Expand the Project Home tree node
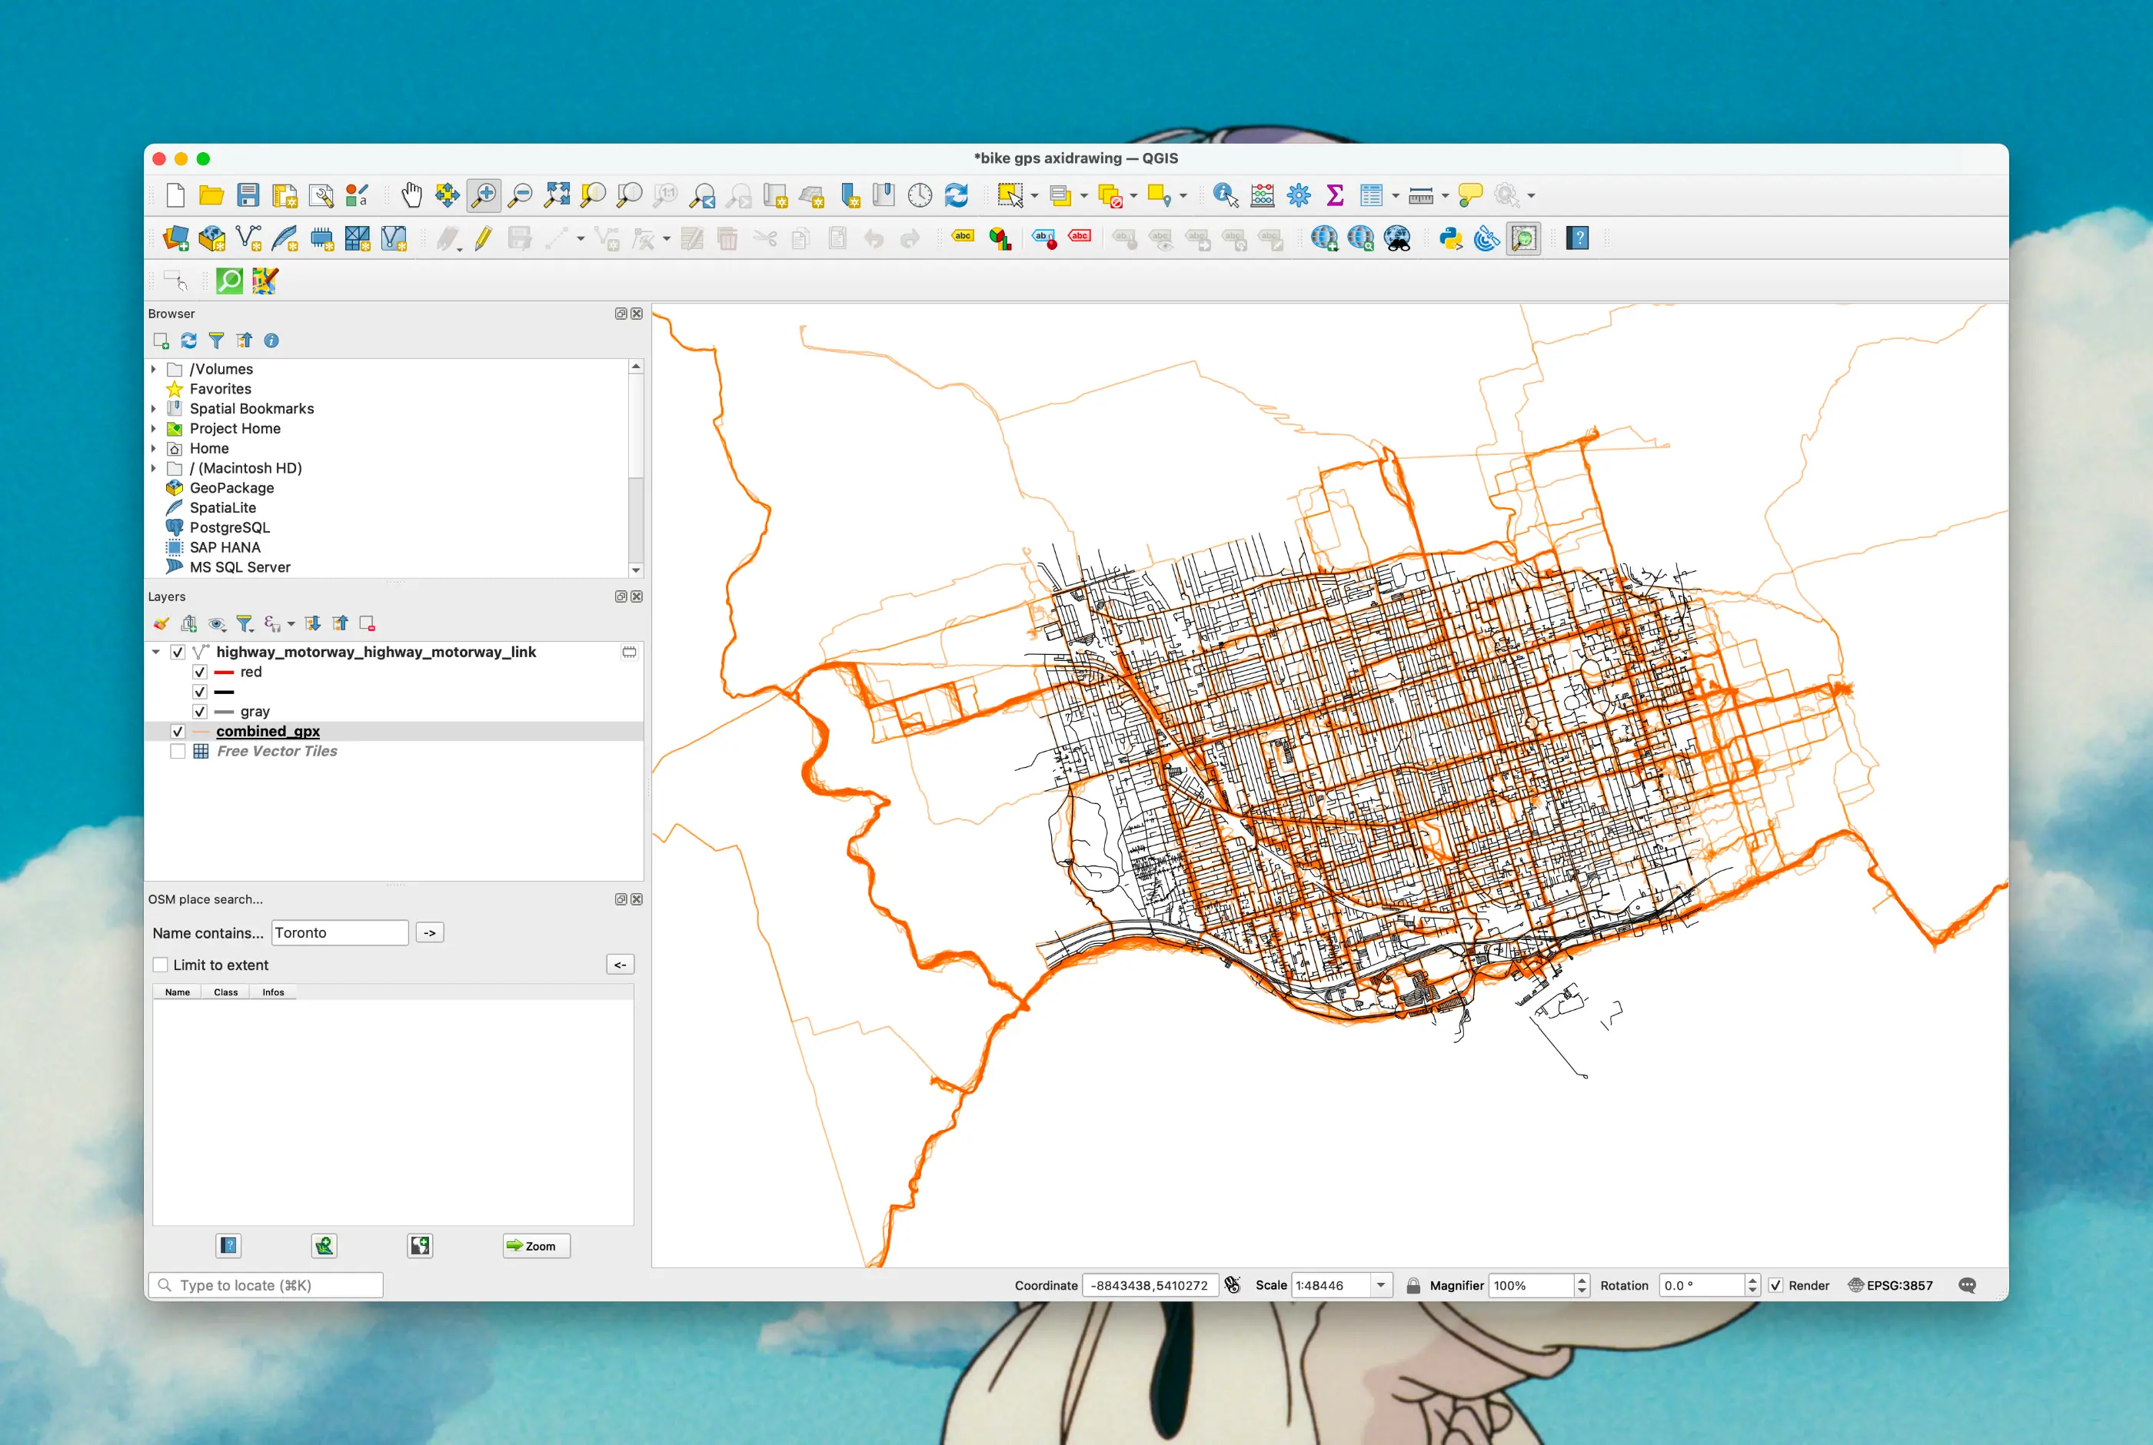Viewport: 2153px width, 1445px height. coord(154,429)
